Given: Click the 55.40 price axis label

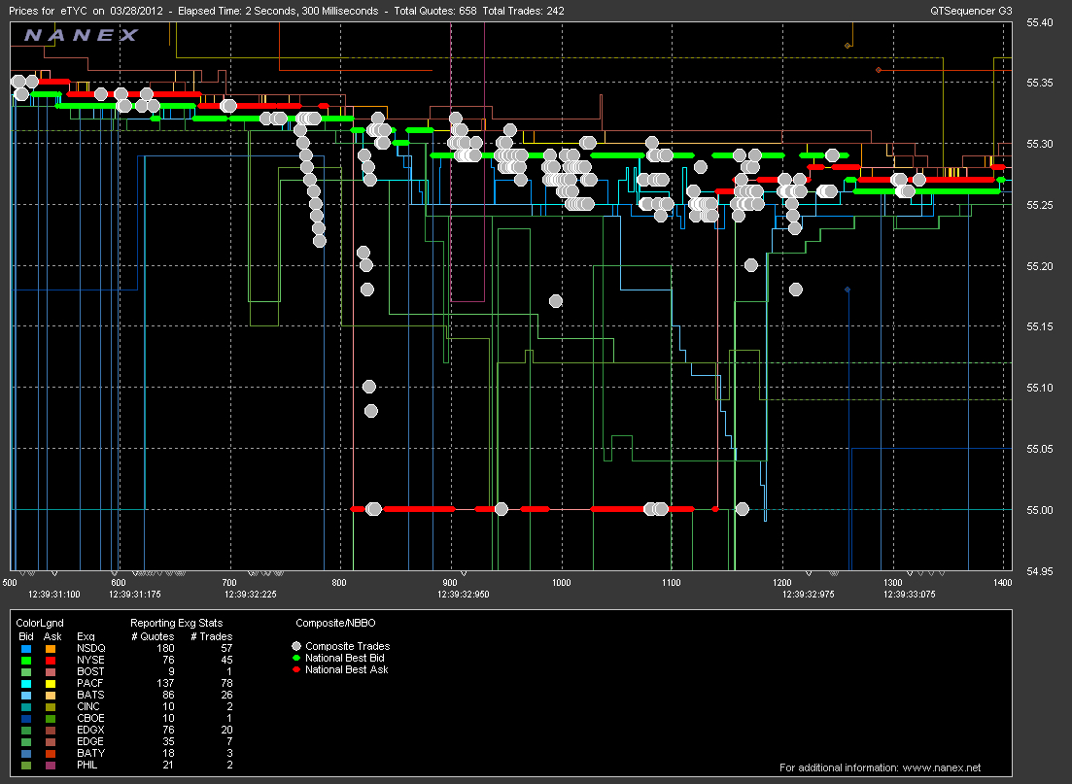Looking at the screenshot, I should (1039, 22).
